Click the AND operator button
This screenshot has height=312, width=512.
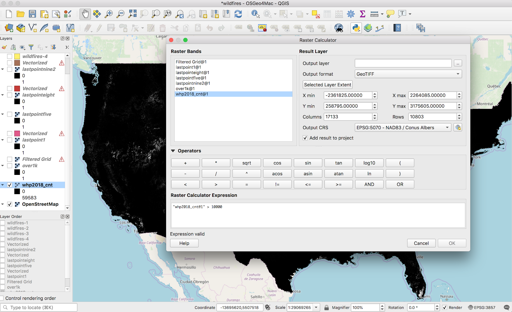click(x=369, y=184)
